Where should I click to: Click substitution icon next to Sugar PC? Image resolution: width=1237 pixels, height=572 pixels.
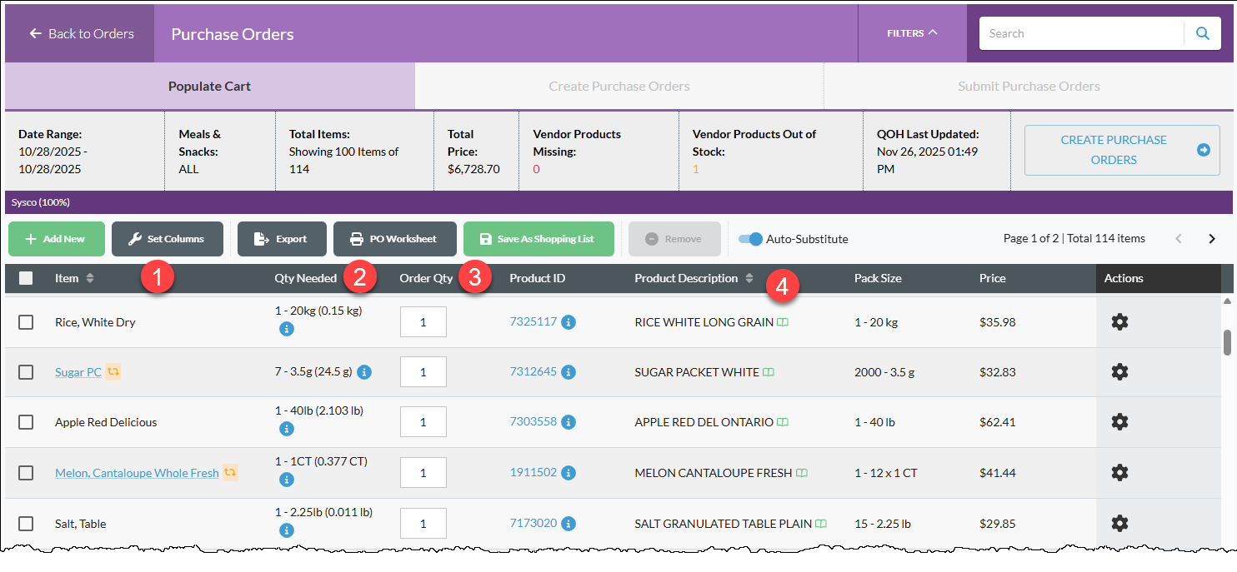coord(113,371)
